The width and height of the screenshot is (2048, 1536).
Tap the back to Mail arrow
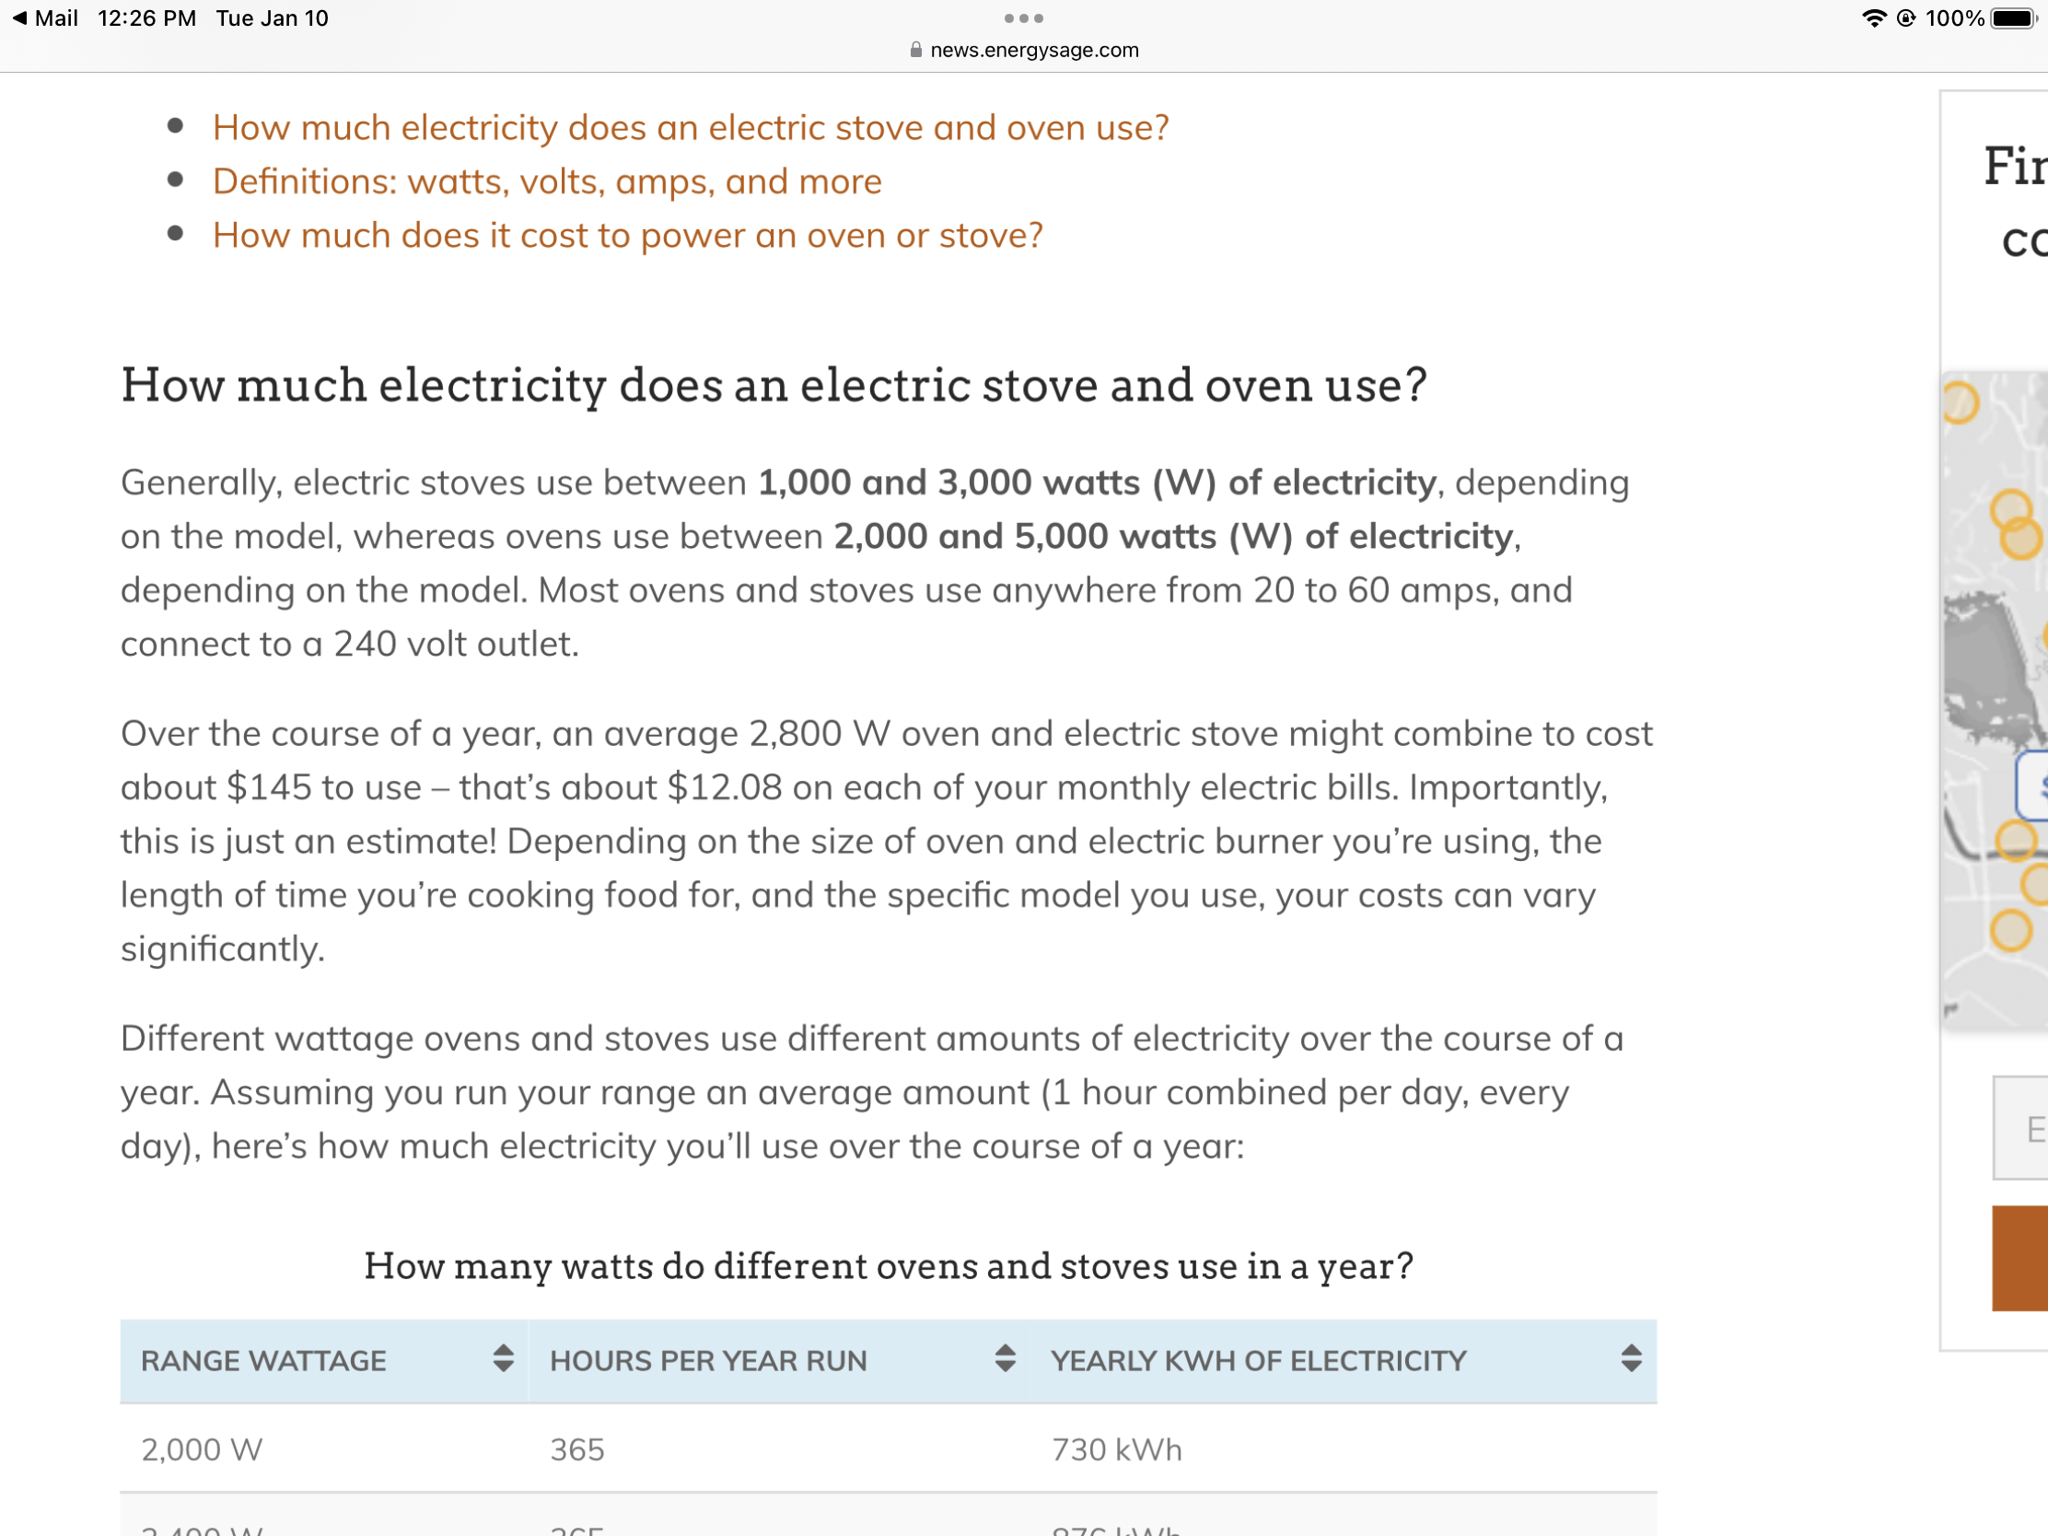20,18
